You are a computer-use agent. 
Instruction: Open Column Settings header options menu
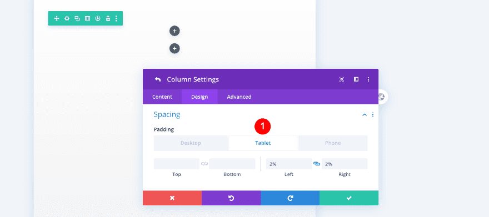coord(368,79)
